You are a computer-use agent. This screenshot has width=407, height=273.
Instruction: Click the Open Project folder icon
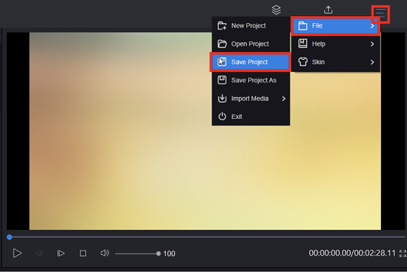click(x=222, y=44)
